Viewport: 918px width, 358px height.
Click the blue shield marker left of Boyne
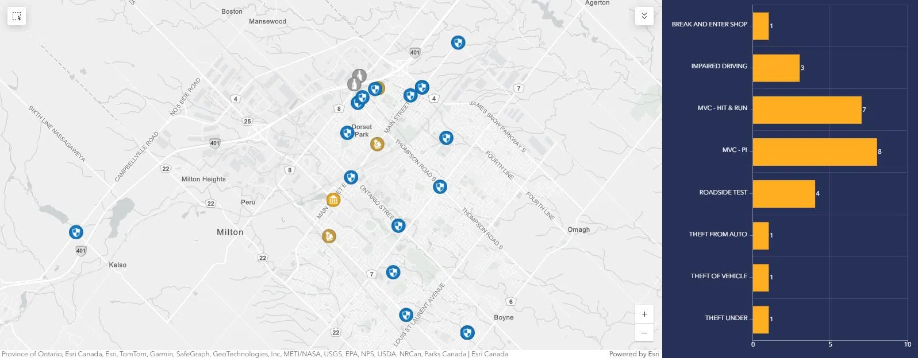467,333
